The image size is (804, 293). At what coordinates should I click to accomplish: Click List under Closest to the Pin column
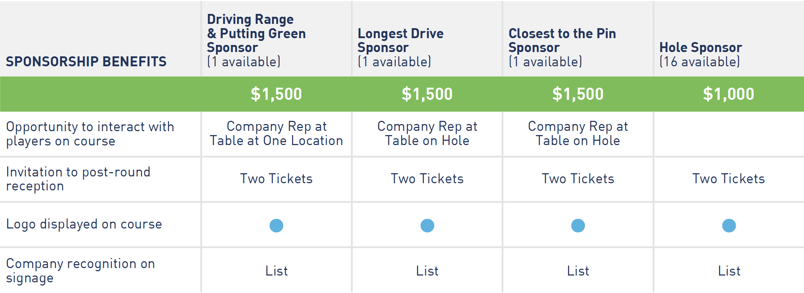point(578,271)
